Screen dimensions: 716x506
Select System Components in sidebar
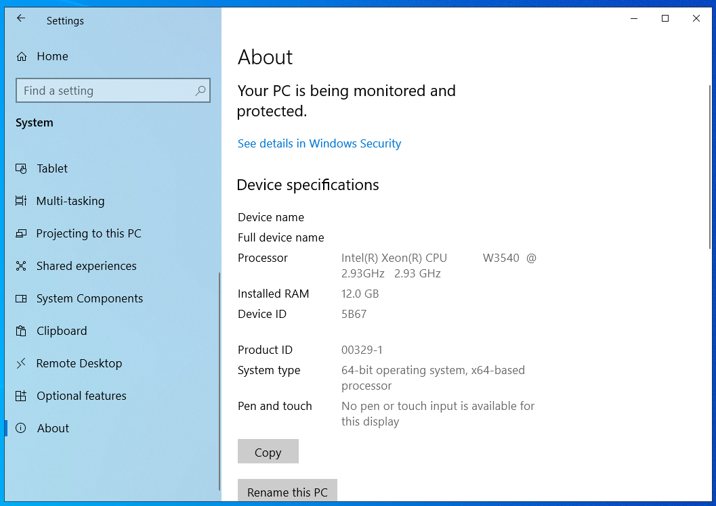112,298
